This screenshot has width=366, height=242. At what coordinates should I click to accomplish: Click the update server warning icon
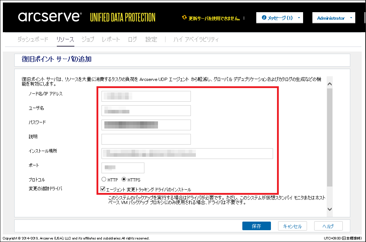184,17
